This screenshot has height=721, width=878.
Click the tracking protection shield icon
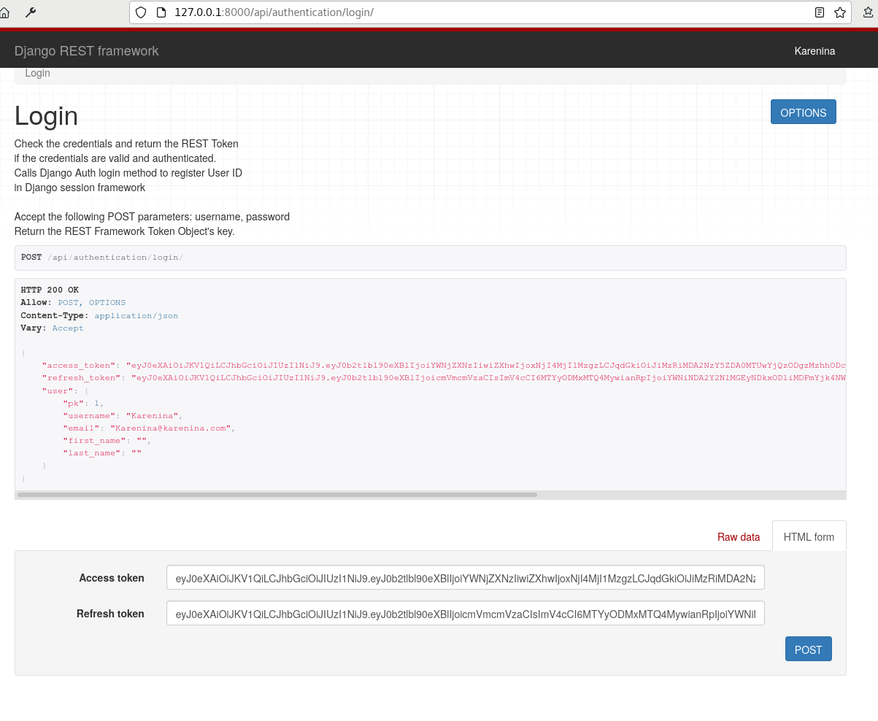(x=142, y=12)
